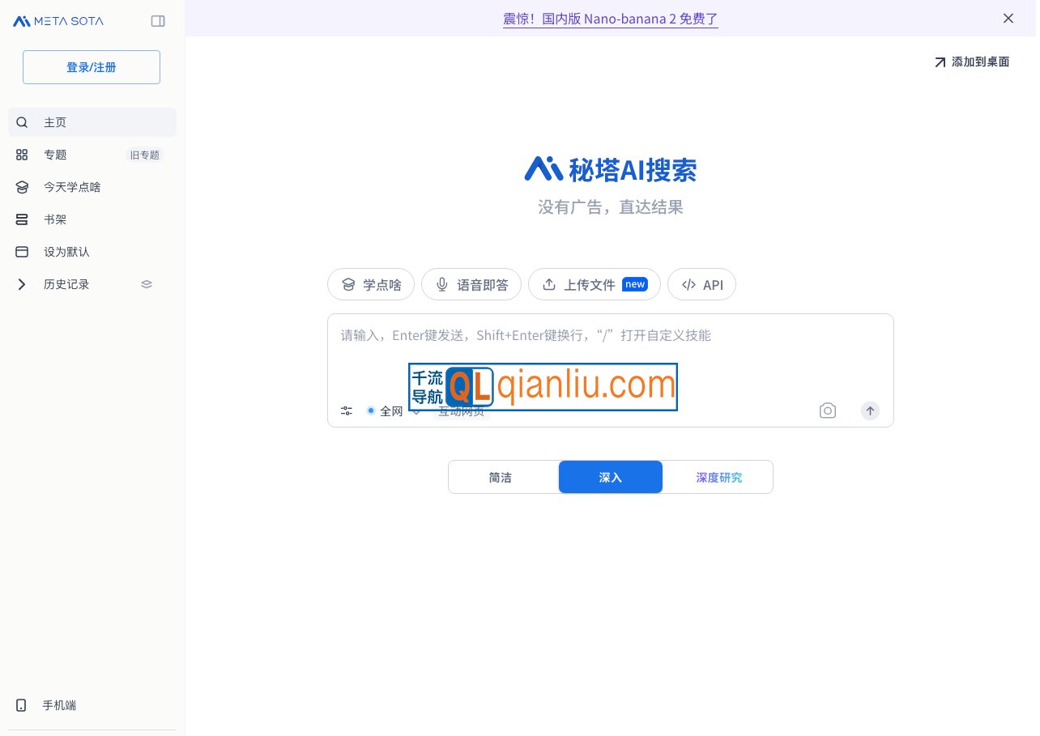The image size is (1040, 736).
Task: Click the microphone 语音即答 icon
Action: coord(441,284)
